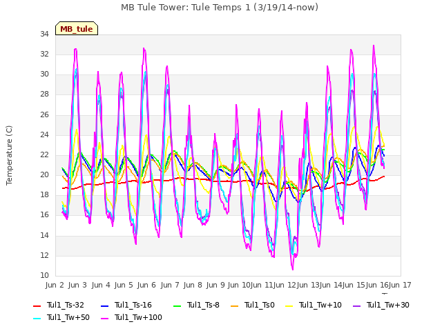Click the blue Tul1_Ts-16 legend swatch

(x=104, y=305)
